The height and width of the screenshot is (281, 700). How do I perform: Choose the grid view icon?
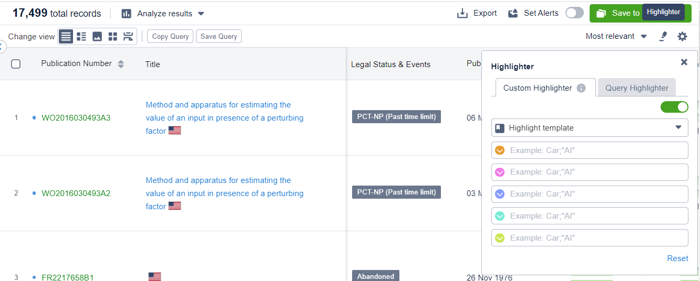[x=112, y=37]
